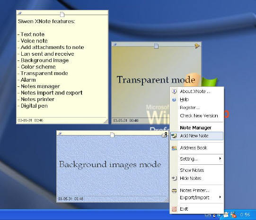Click pin icon on features note
This screenshot has width=256, height=220.
(20, 13)
